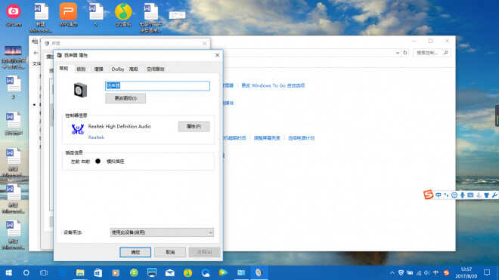Click the 确定 button
This screenshot has width=499, height=280.
coord(135,252)
